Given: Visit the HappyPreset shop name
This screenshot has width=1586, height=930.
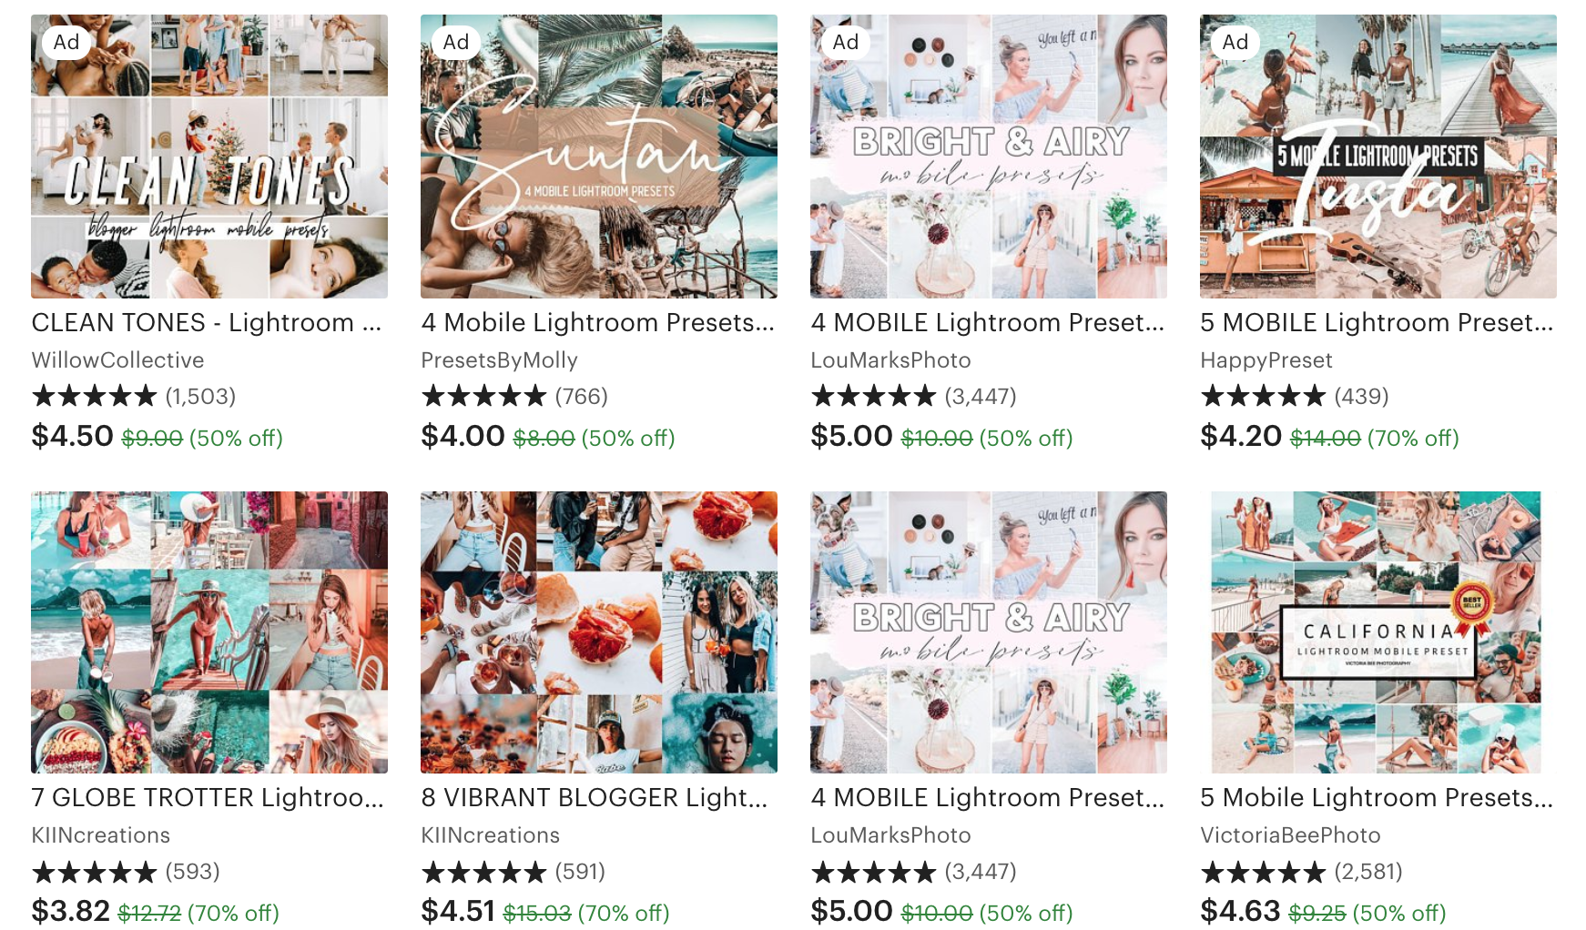Looking at the screenshot, I should point(1266,360).
